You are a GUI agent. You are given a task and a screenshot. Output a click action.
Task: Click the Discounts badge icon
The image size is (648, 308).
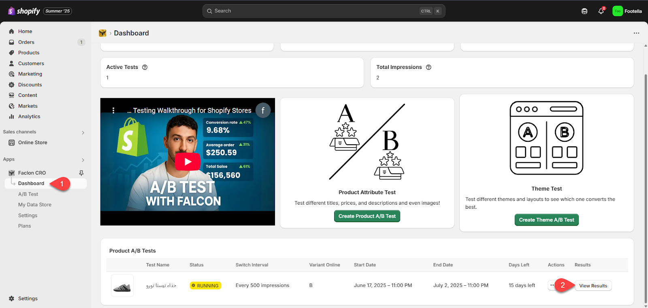[11, 85]
